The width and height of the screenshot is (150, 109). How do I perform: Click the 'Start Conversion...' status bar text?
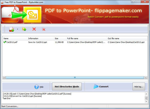coord(10,106)
